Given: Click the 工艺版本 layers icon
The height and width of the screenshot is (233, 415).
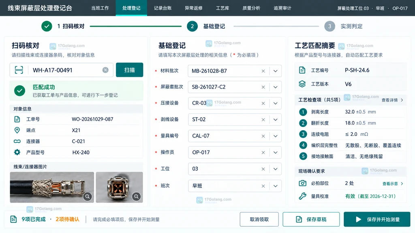Looking at the screenshot, I should [302, 84].
